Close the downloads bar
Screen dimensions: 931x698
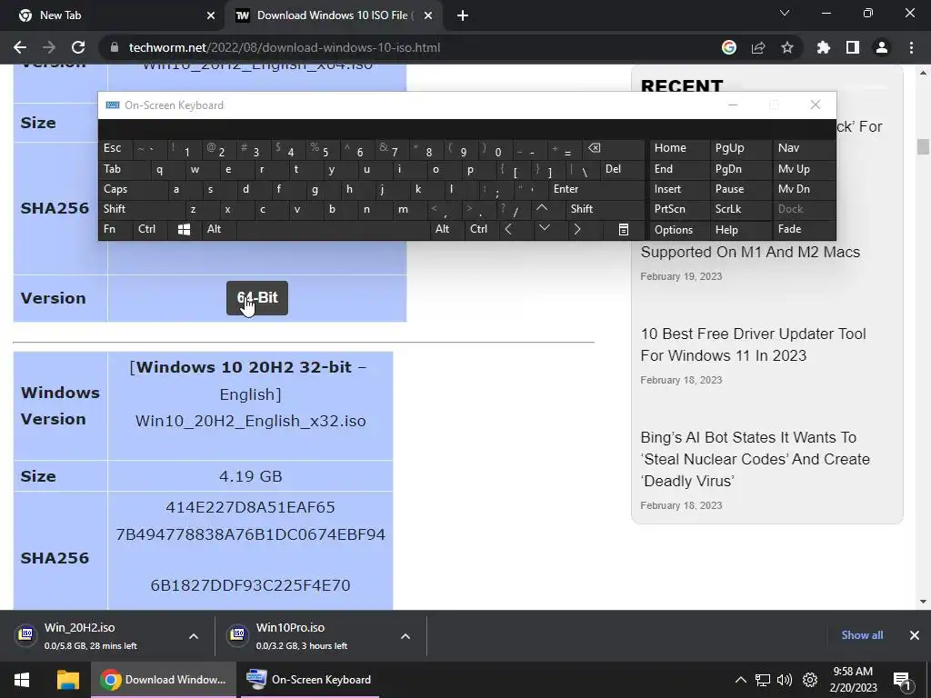(915, 635)
